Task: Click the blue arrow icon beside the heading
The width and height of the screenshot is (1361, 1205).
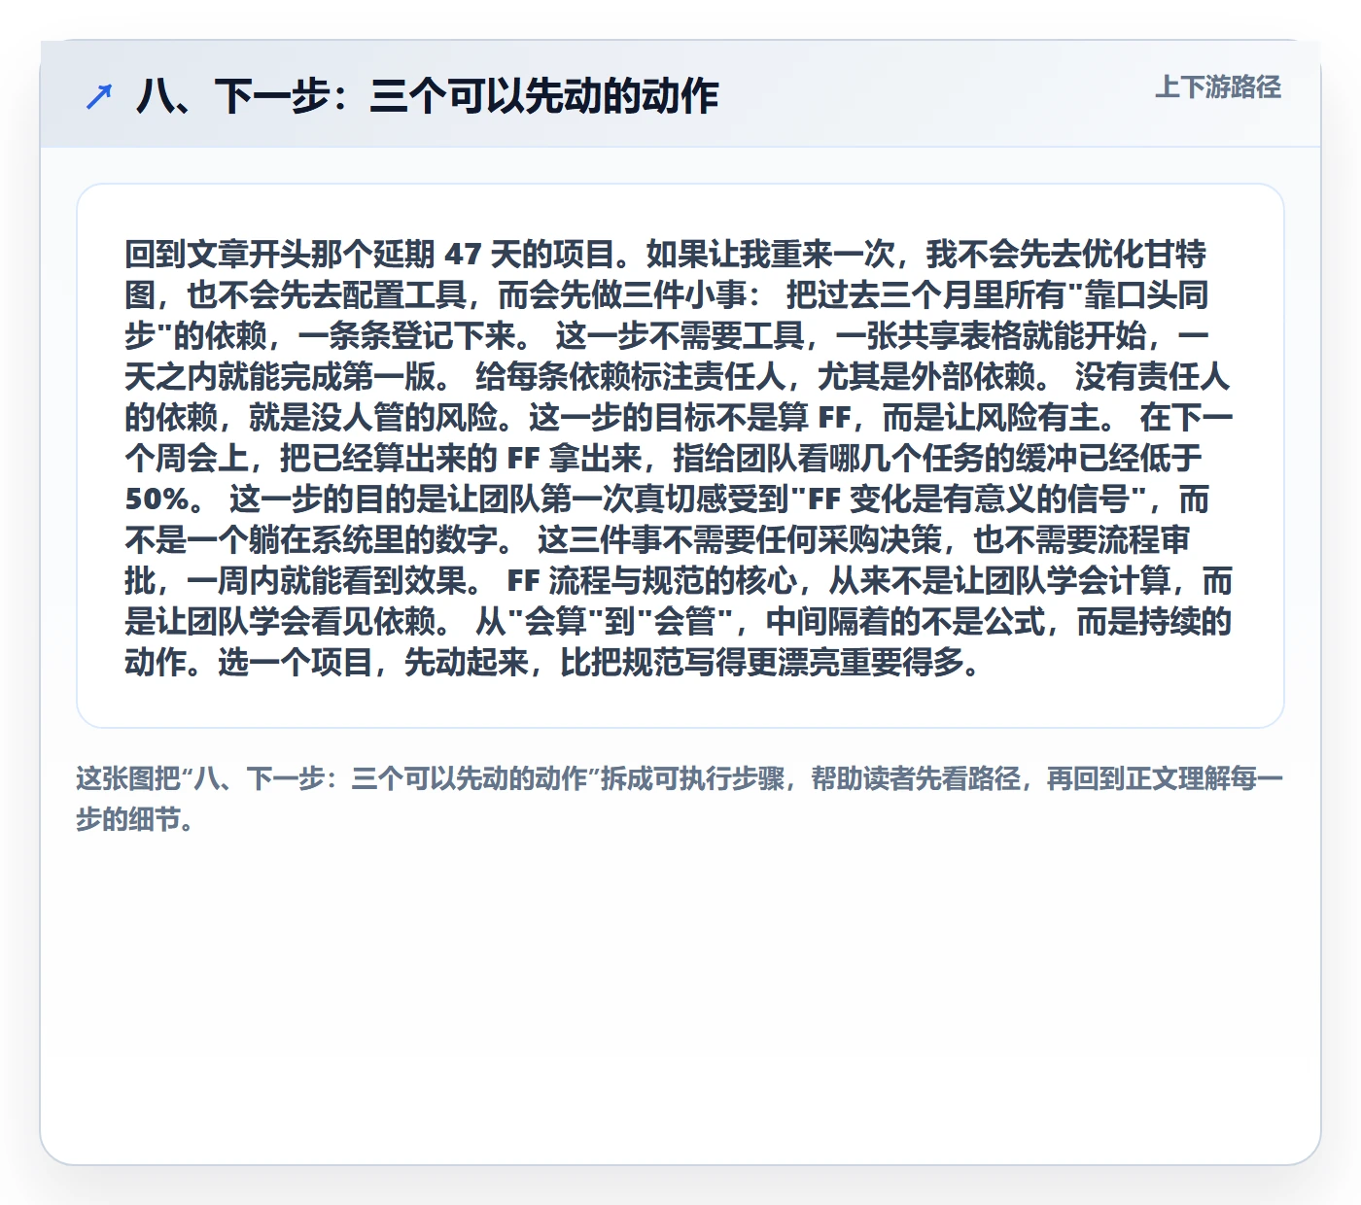Action: 99,96
